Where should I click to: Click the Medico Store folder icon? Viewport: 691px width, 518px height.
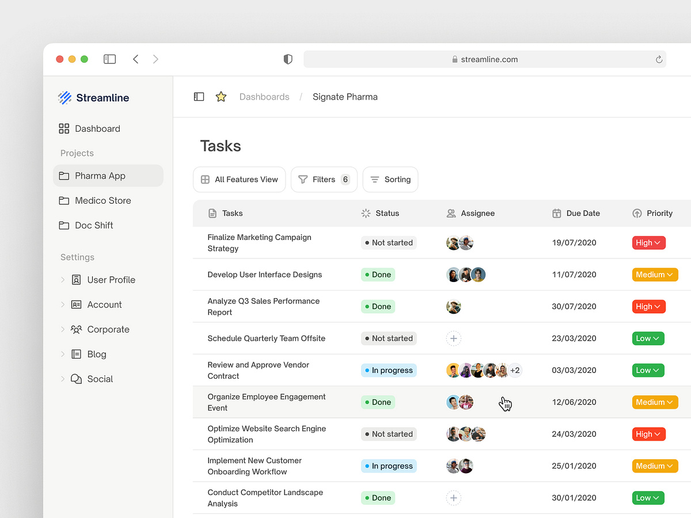click(65, 200)
